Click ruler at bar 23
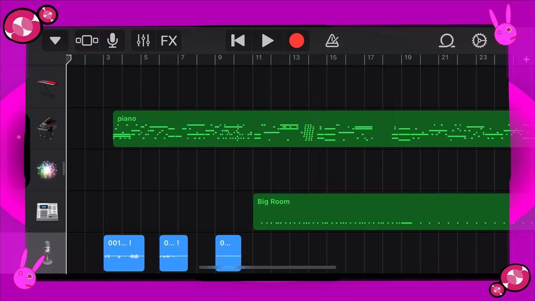This screenshot has width=535, height=301. 483,57
